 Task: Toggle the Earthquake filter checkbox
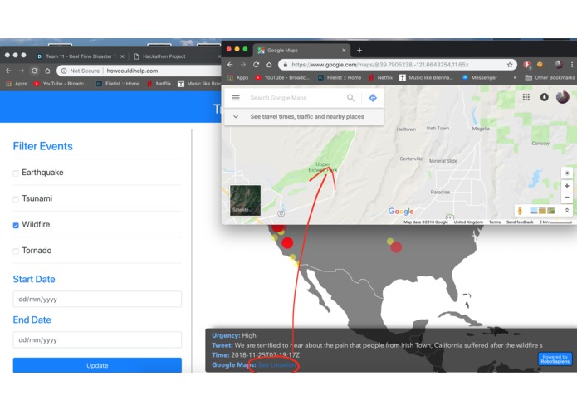pos(16,173)
